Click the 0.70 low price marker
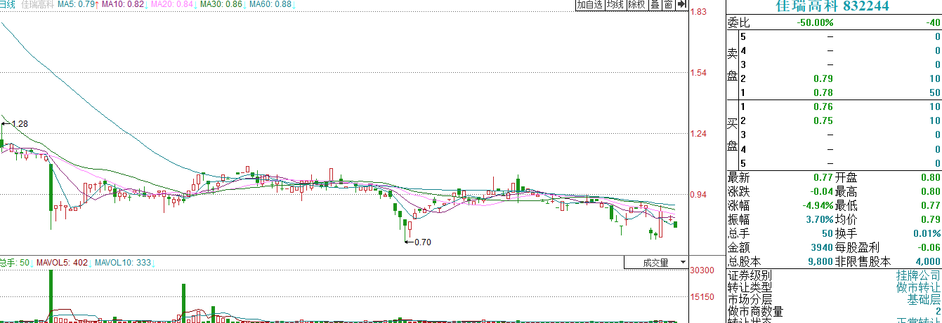 tap(421, 242)
